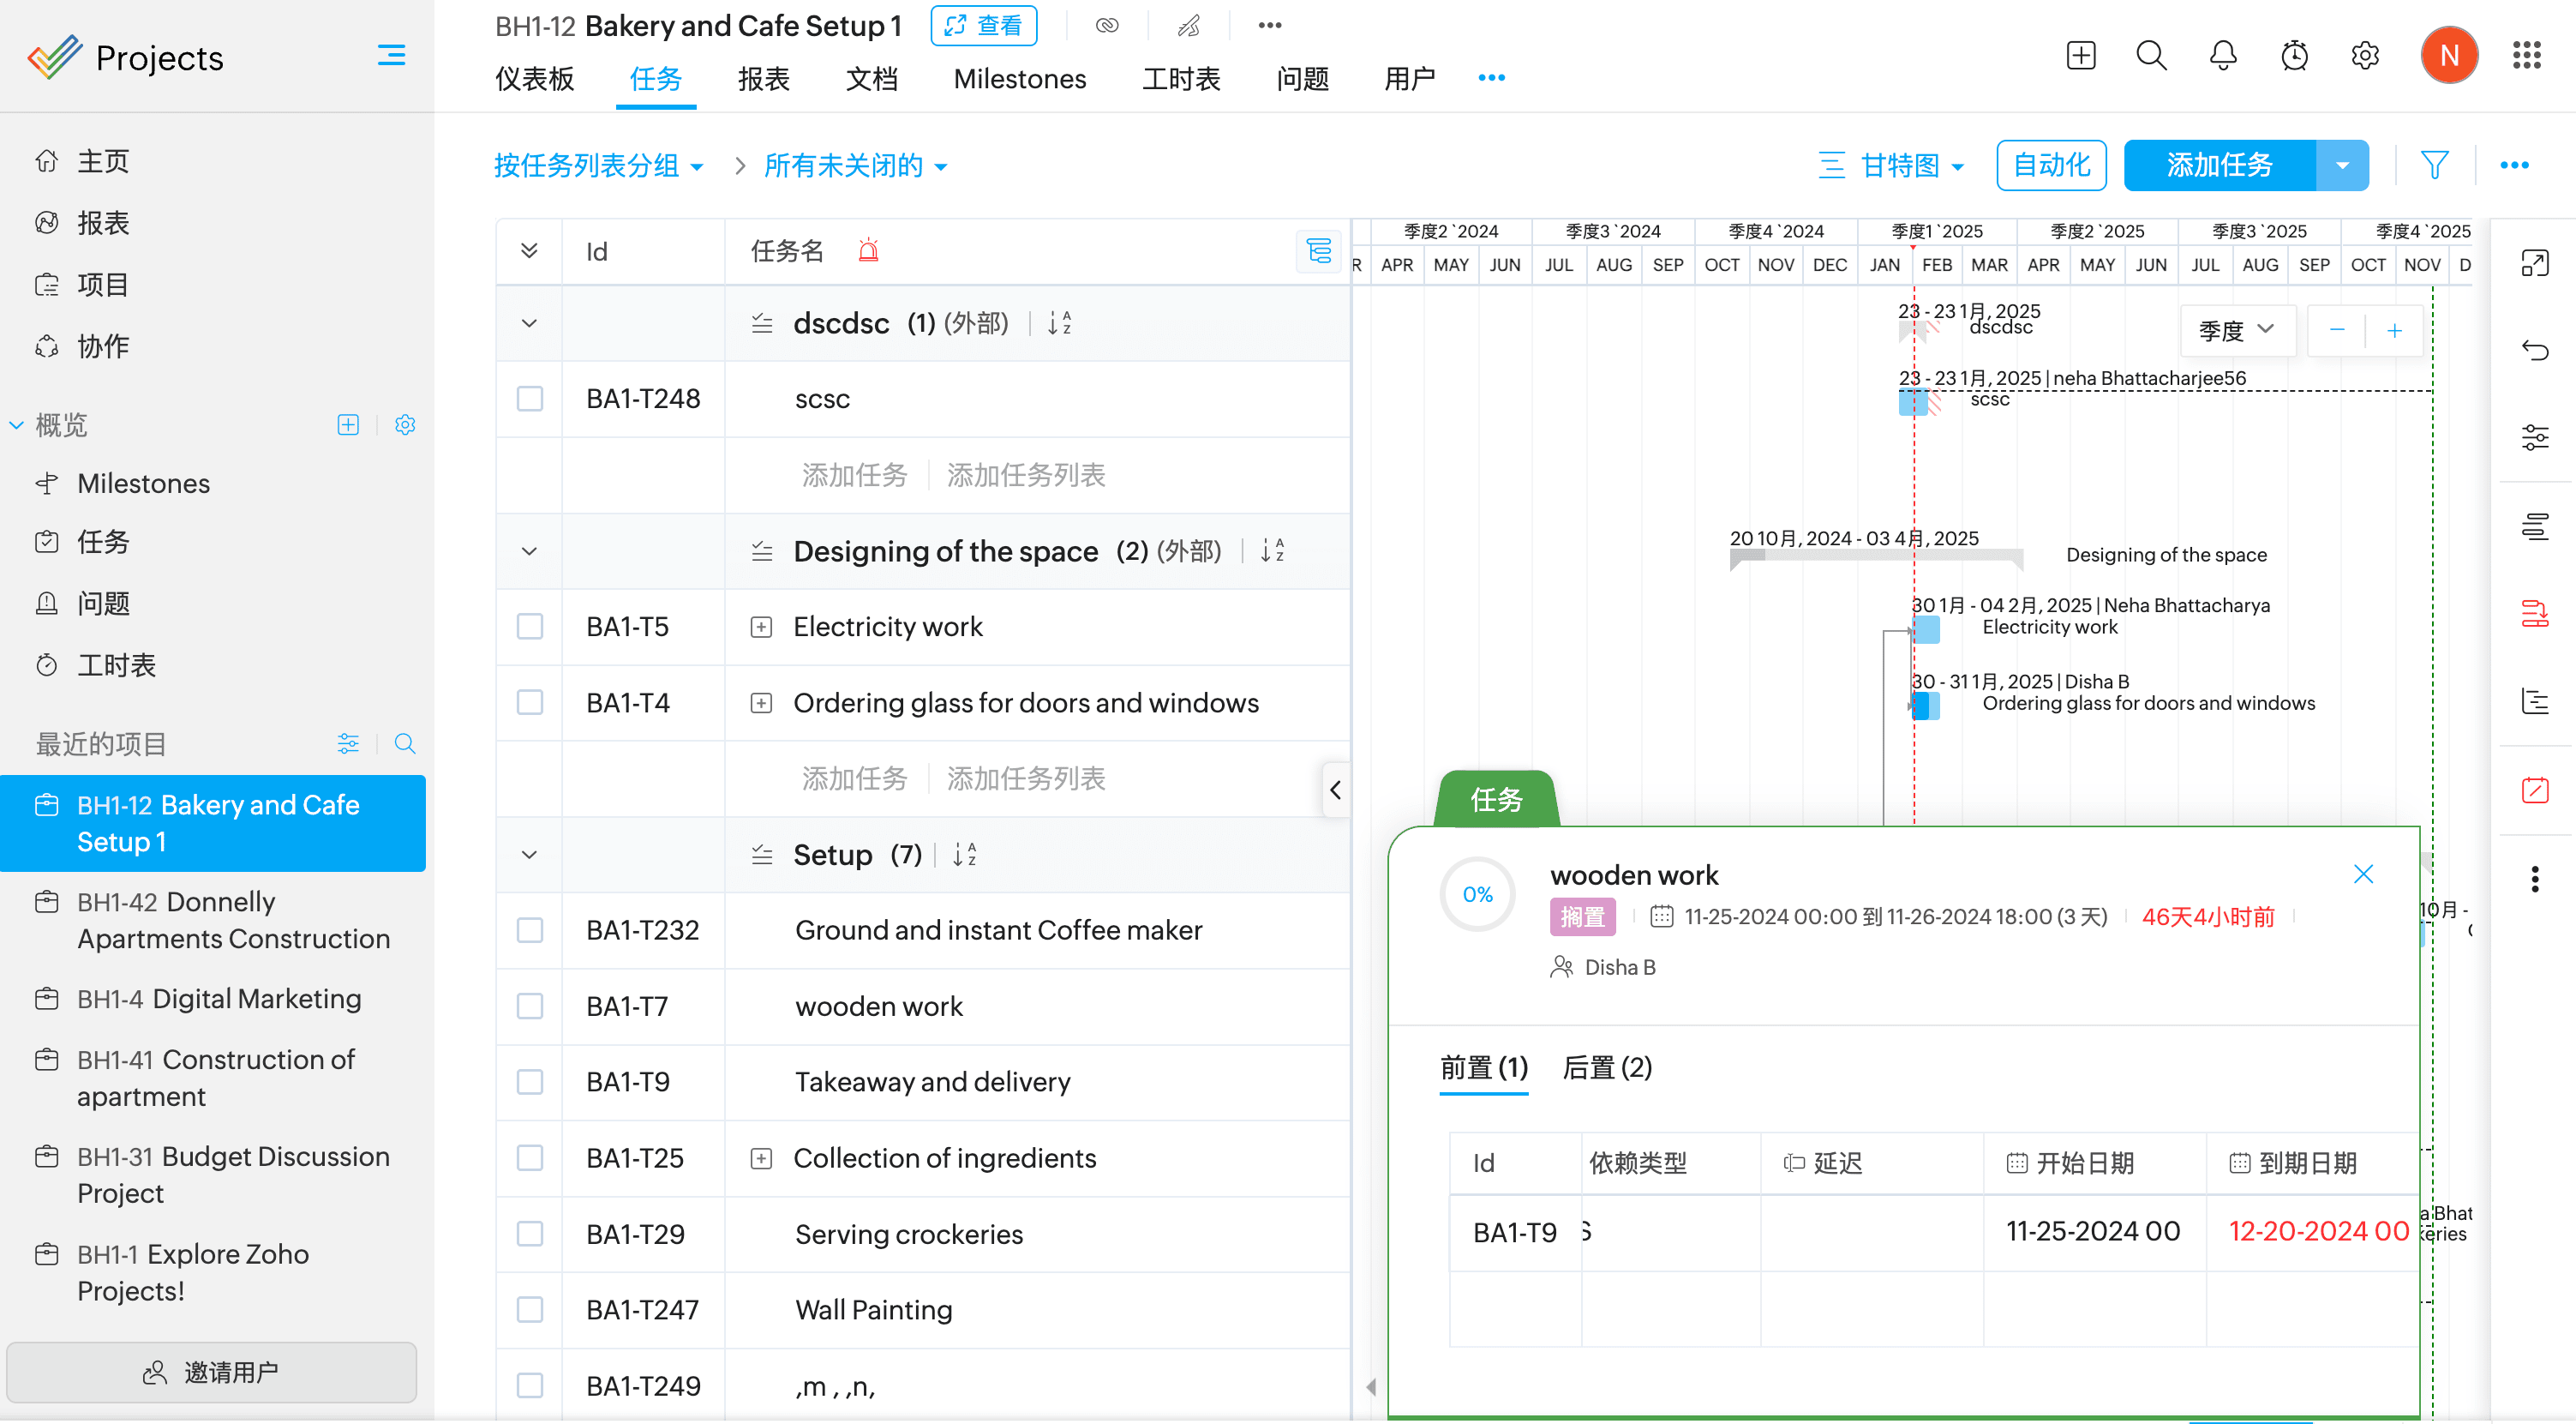Tick checkbox for task BA1-T248
Screen dimensions: 2576x1424
(x=530, y=400)
